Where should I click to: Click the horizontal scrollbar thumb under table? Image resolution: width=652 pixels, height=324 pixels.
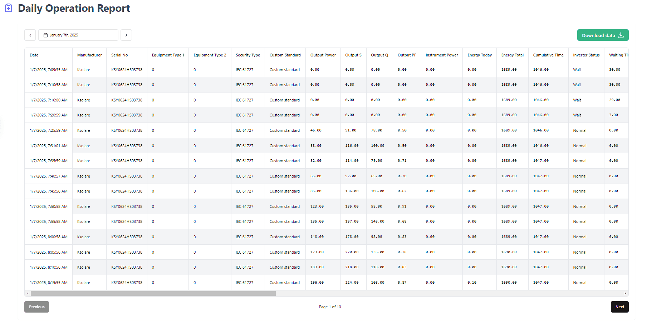click(153, 294)
